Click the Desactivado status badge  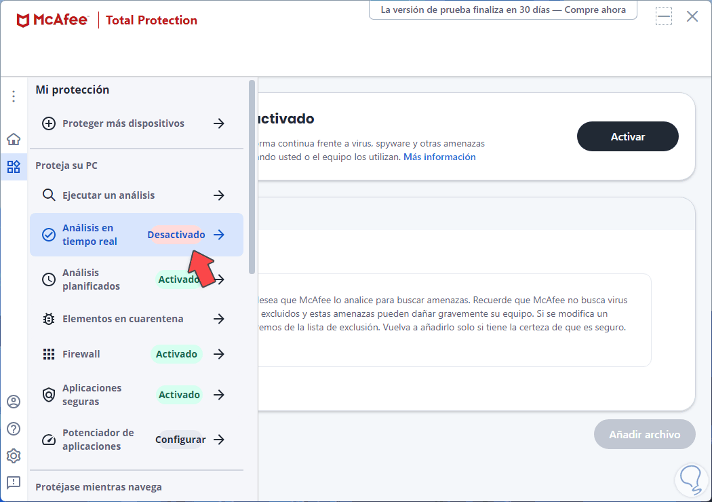[x=176, y=235]
